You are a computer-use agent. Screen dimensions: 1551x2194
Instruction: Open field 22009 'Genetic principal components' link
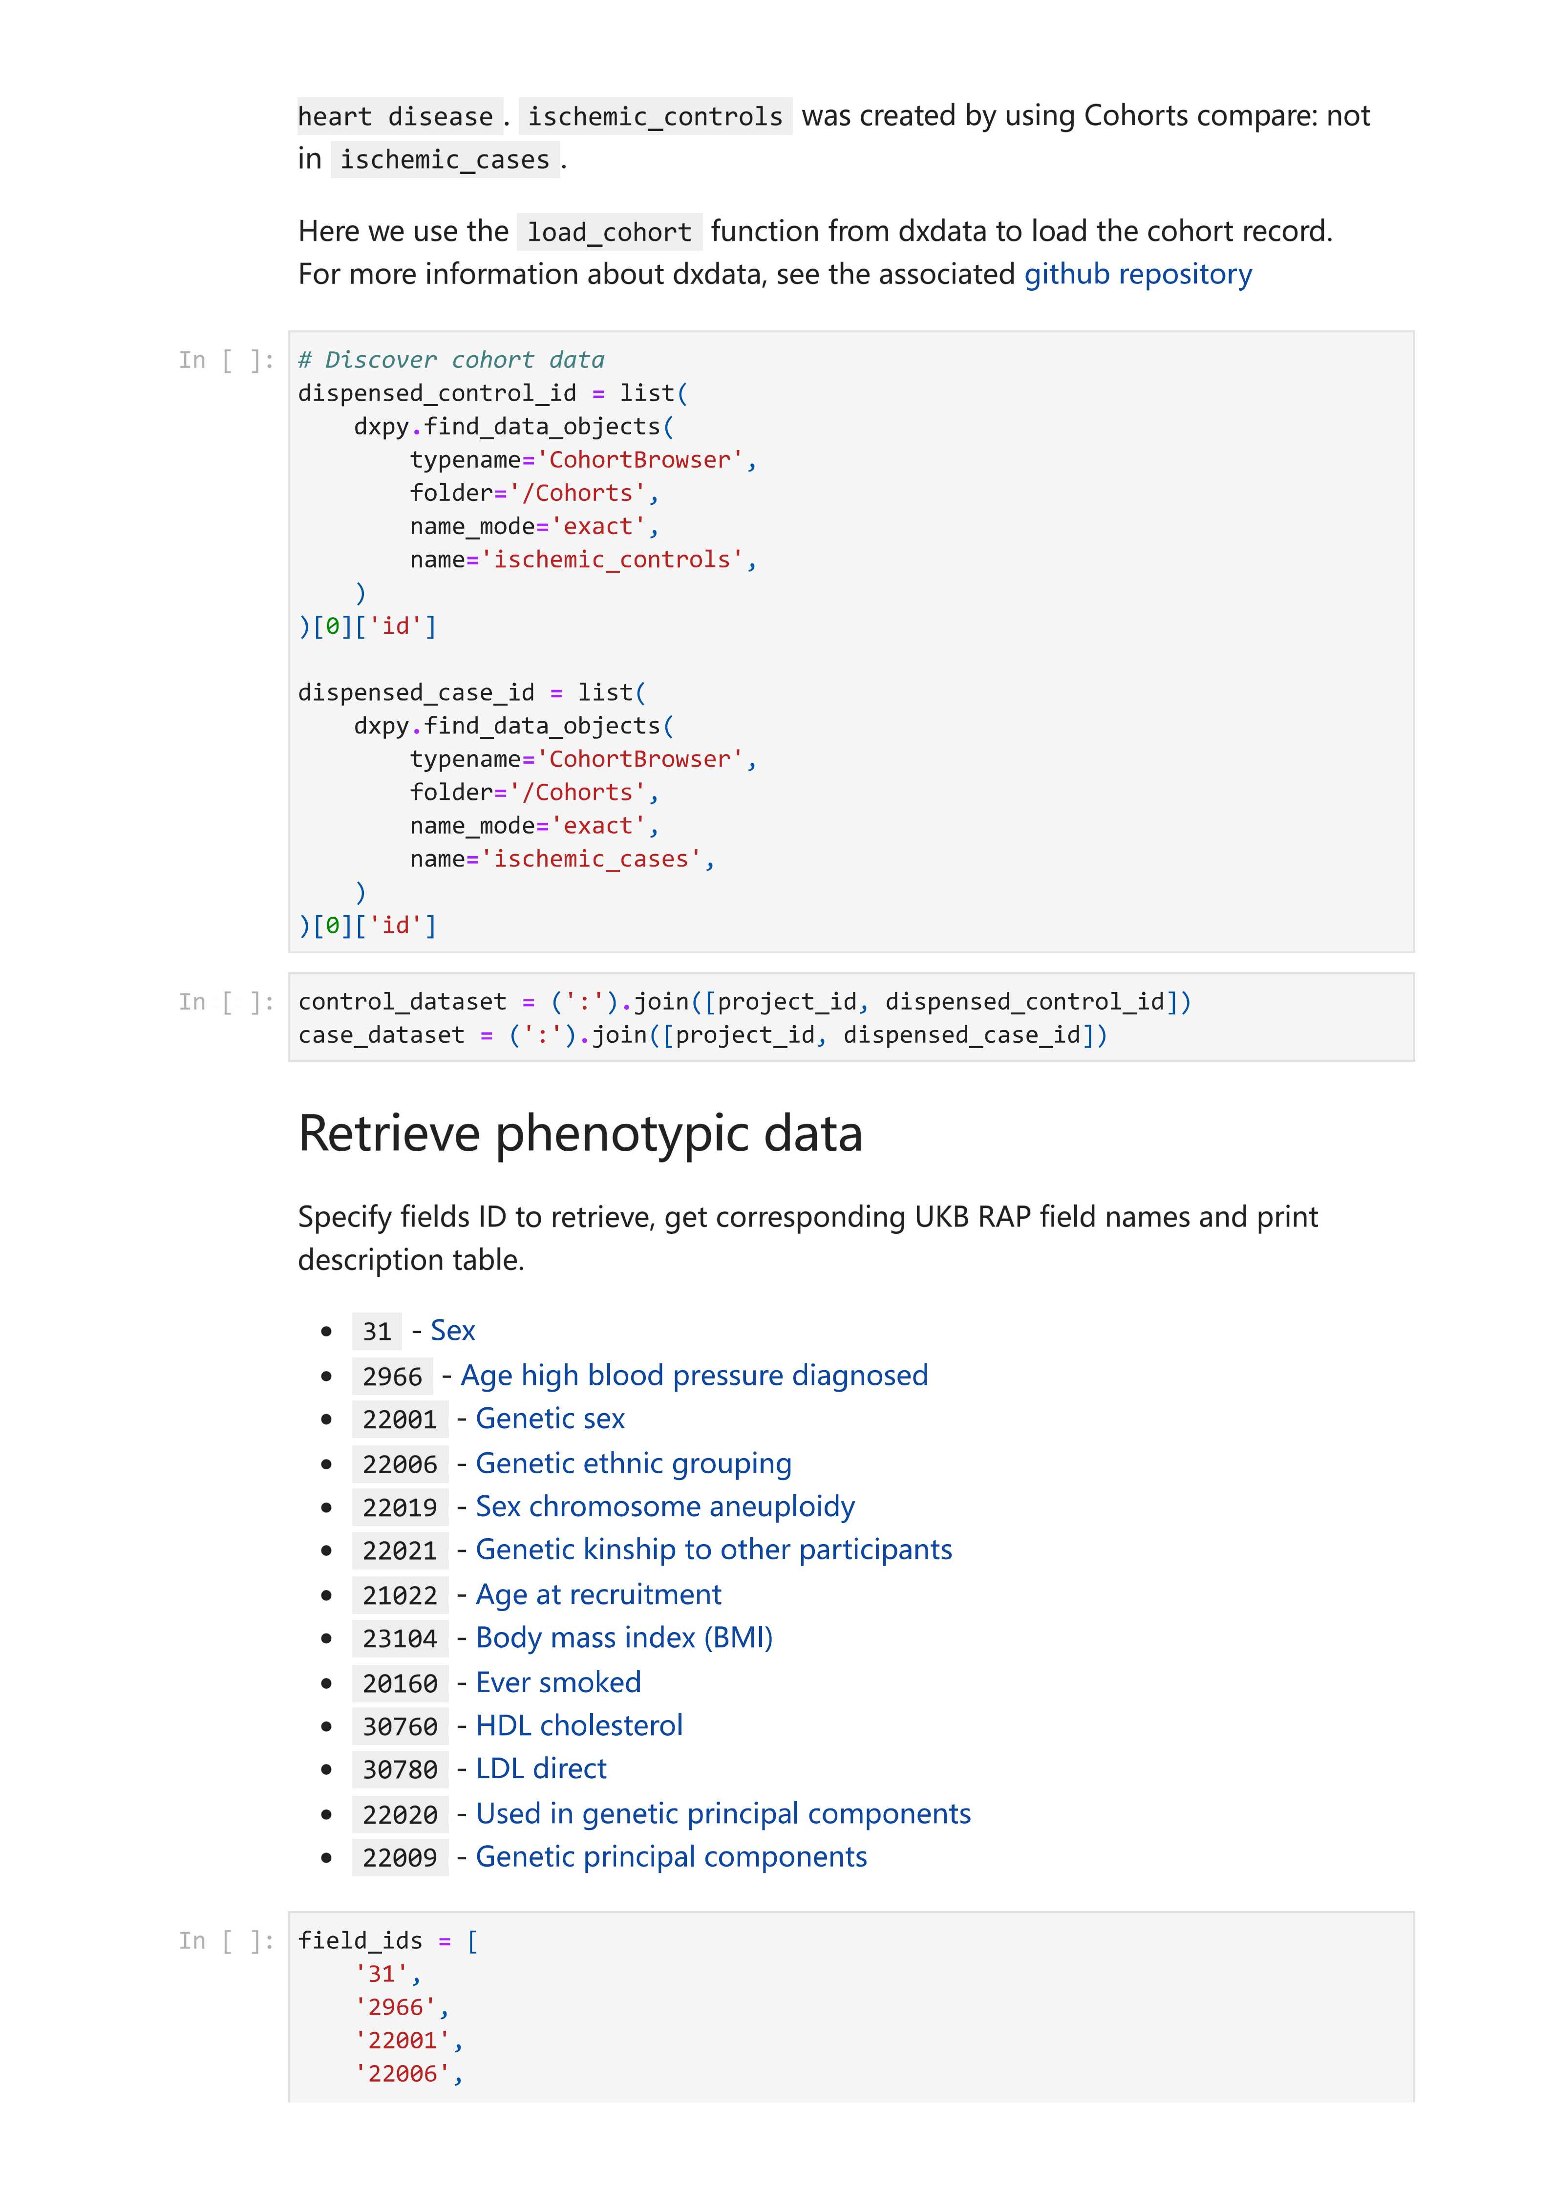point(670,1857)
